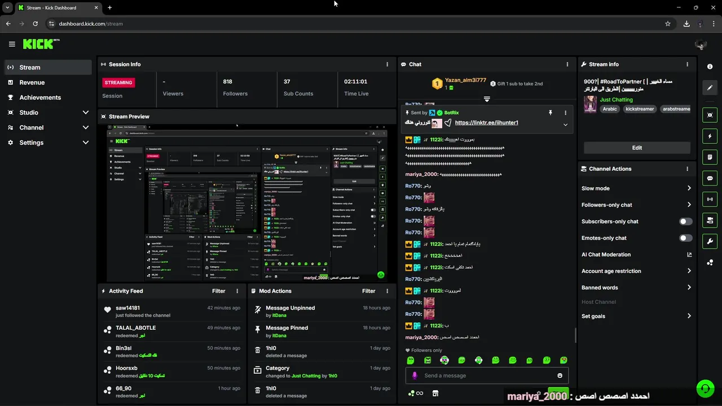The width and height of the screenshot is (722, 406).
Task: Open the linktr.ee/iihunter1 link
Action: (486, 123)
